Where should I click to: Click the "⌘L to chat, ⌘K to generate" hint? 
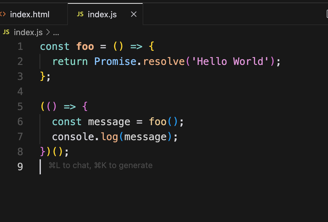(101, 166)
